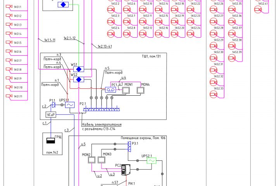Click the cable label 1к1.1-11
Screen dimensions: 279x186
click(x=50, y=40)
